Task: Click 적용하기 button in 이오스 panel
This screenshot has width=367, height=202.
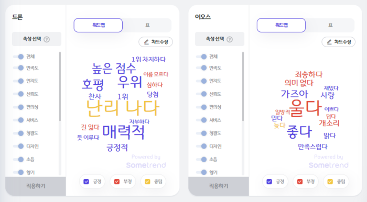Action: pyautogui.click(x=219, y=186)
